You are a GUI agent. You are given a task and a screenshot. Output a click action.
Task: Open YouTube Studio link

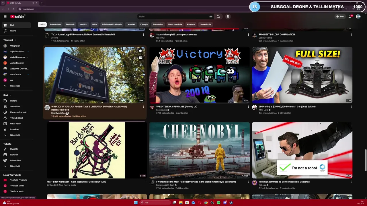[17, 186]
